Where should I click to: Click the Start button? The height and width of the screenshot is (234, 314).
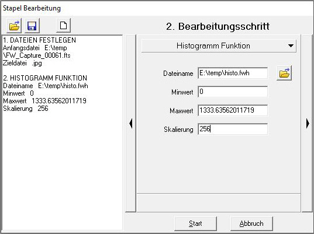tap(195, 223)
